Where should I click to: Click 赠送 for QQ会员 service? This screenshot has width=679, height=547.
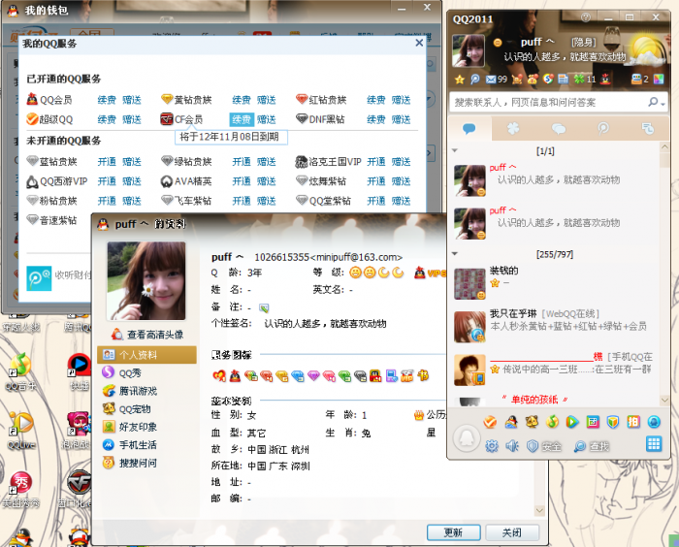point(132,100)
